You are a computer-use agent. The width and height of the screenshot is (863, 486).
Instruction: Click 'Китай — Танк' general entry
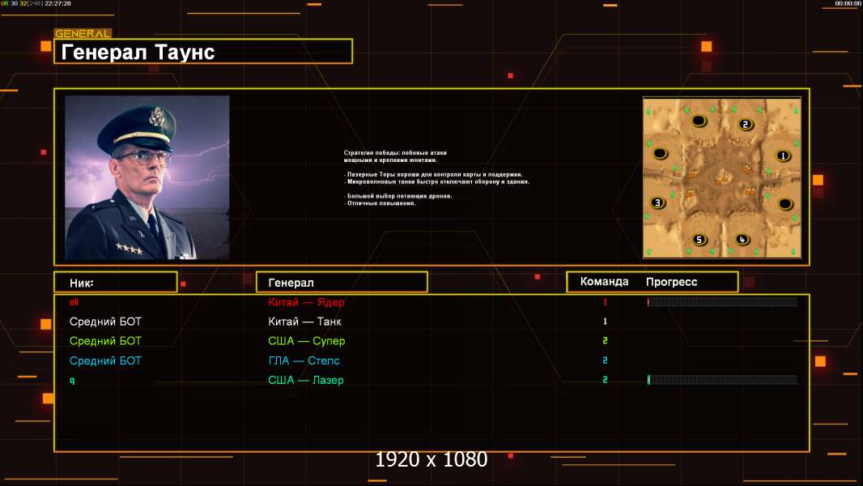[304, 322]
